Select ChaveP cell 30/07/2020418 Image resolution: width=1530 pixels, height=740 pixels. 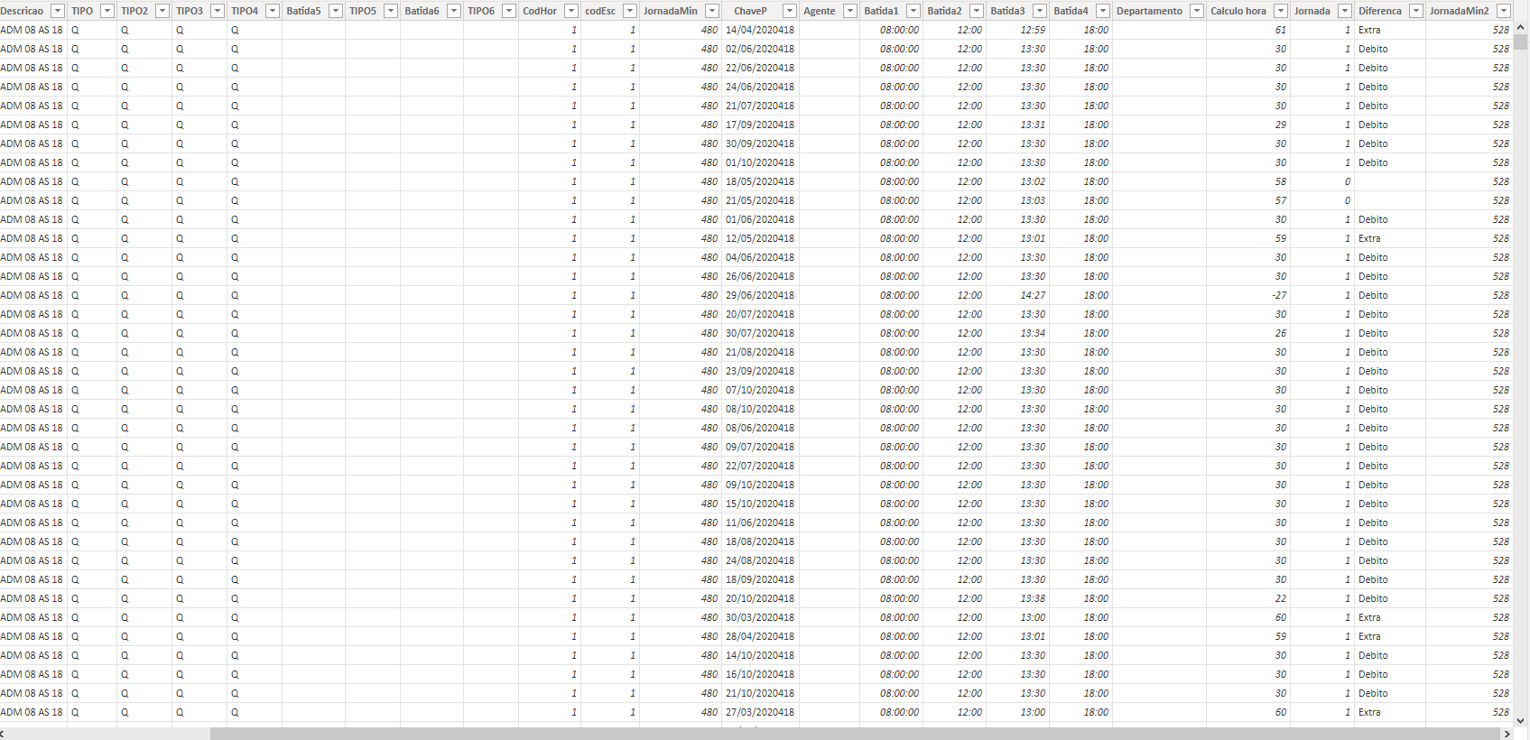click(760, 333)
